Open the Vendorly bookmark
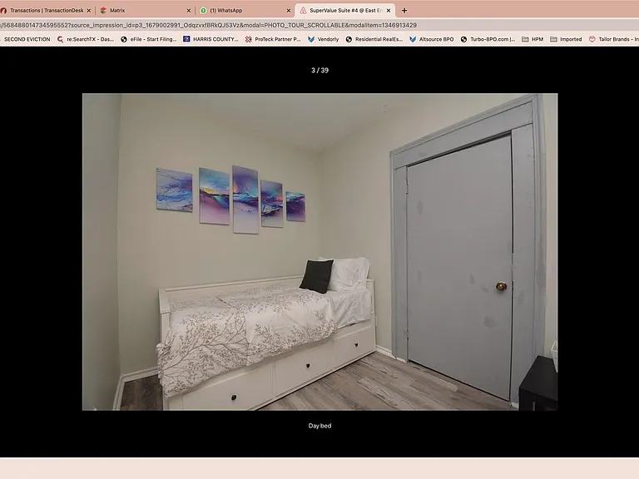This screenshot has height=479, width=639. click(x=323, y=40)
